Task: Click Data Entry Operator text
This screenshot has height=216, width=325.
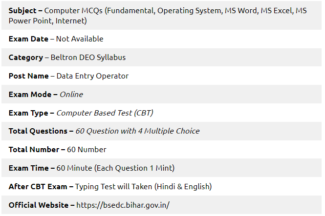Action: [92, 76]
